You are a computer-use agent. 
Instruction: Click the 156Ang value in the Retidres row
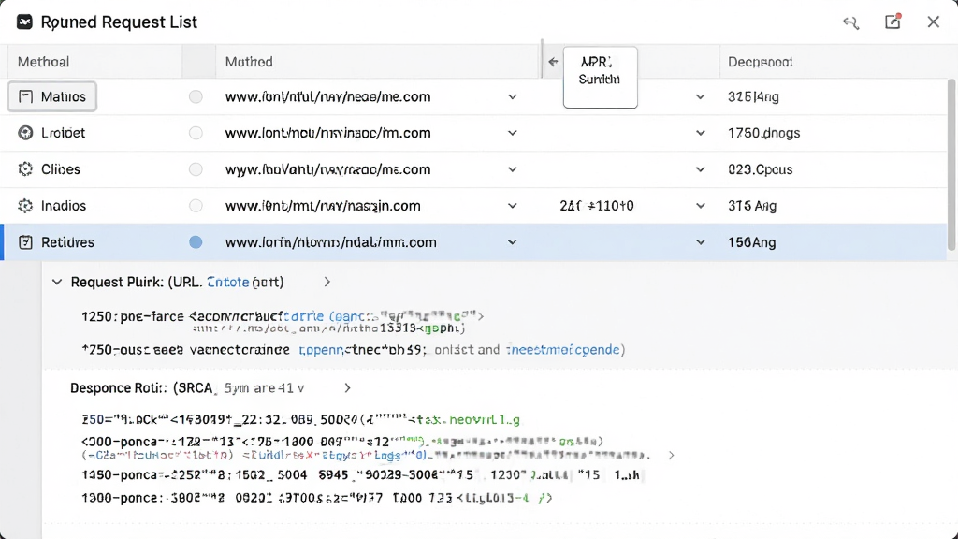pyautogui.click(x=751, y=242)
